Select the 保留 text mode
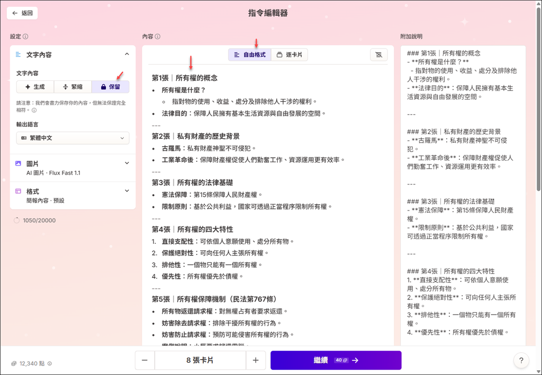 click(x=111, y=87)
